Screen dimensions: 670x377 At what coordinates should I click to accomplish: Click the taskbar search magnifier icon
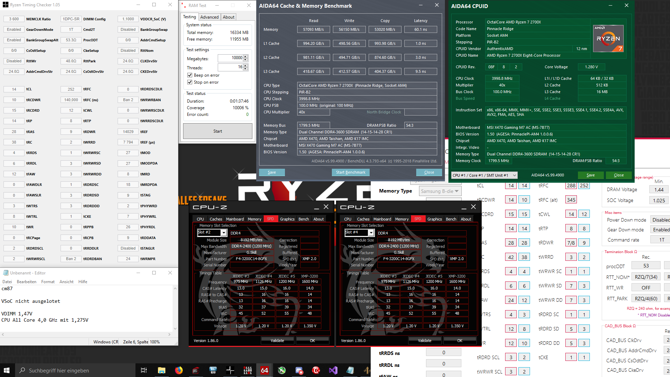(22, 370)
